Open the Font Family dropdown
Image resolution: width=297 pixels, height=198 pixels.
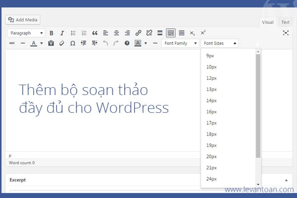(x=180, y=43)
